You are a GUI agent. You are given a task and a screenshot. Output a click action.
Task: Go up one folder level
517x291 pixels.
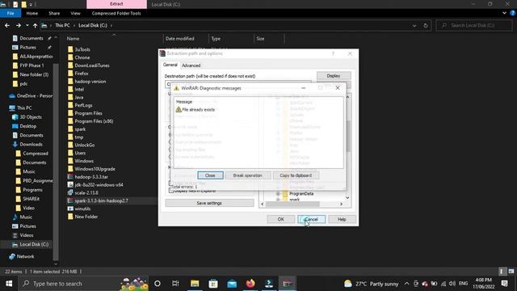point(35,25)
